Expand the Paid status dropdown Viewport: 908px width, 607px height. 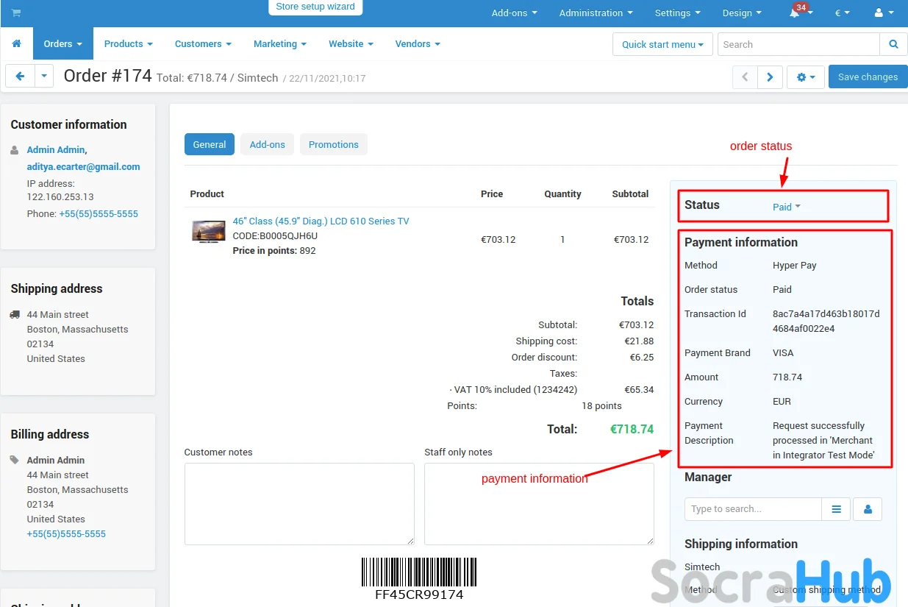(786, 207)
